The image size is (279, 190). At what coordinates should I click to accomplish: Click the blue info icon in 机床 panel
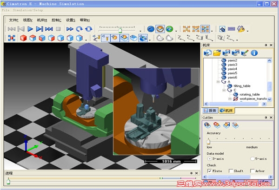pos(254,53)
